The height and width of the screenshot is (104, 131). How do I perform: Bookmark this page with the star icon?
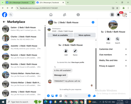tap(117, 8)
